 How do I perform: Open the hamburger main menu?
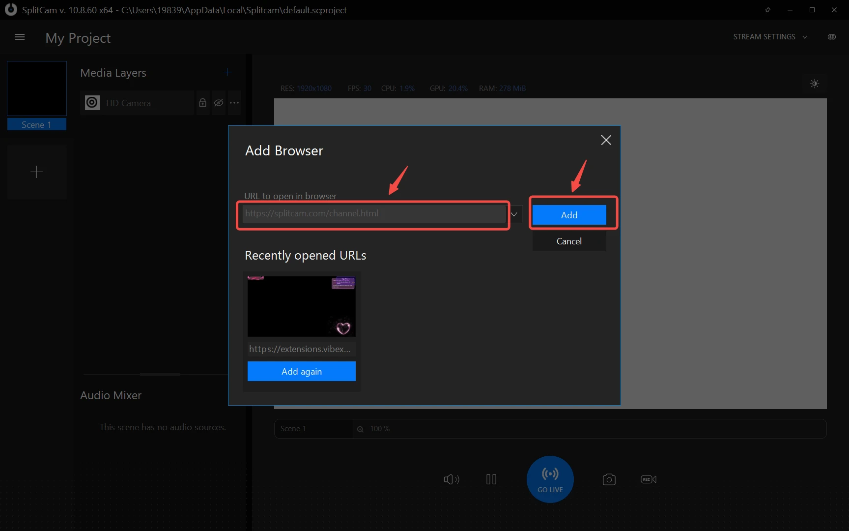[x=20, y=37]
